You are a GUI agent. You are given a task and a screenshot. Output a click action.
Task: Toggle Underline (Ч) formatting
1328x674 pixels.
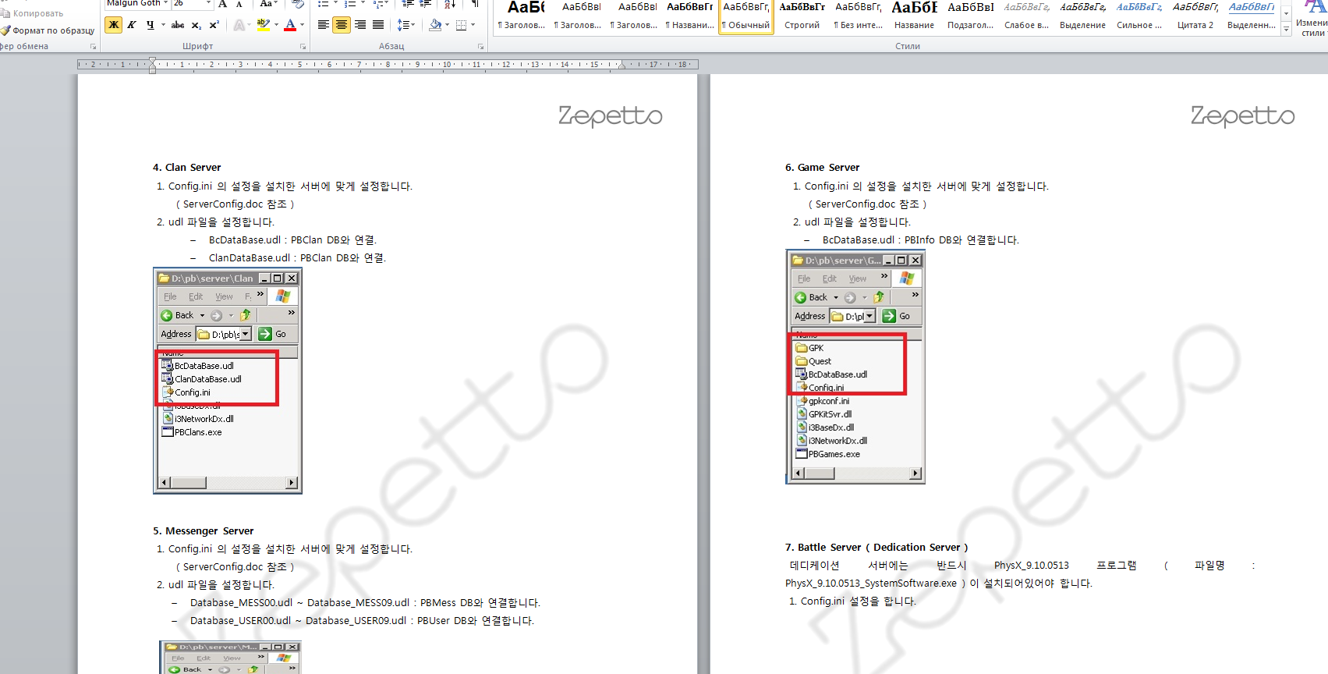(150, 25)
